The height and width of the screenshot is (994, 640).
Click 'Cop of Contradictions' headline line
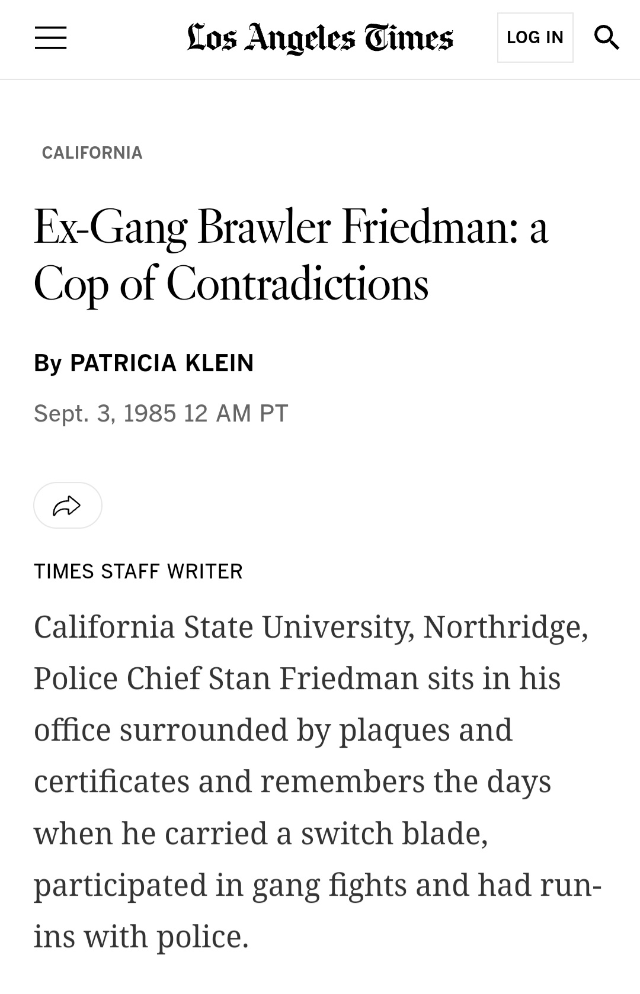pos(231,284)
